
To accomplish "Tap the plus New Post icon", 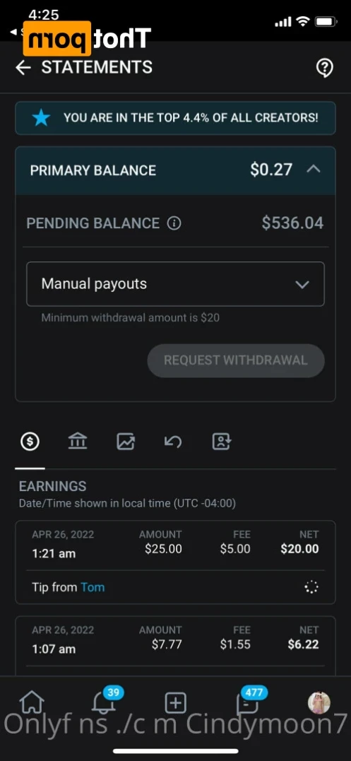I will point(175,702).
